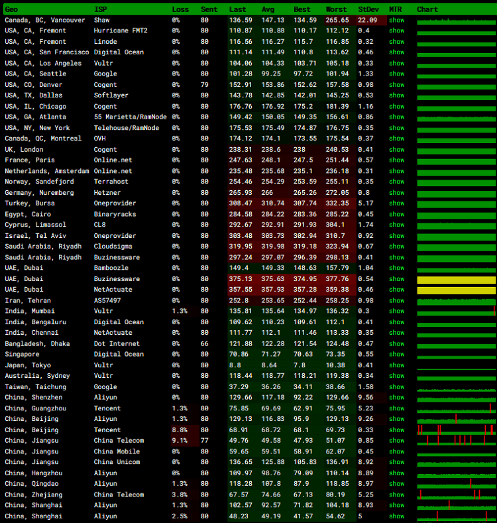Image resolution: width=497 pixels, height=523 pixels.
Task: Click worst value 265.65 for Vancouver
Action: (337, 20)
